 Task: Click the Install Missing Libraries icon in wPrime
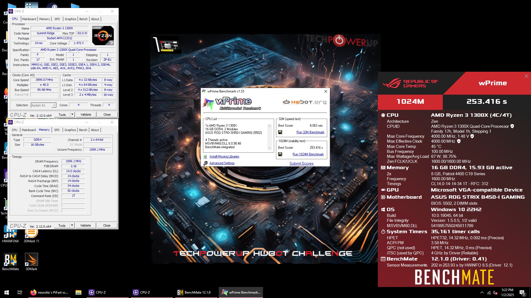pyautogui.click(x=205, y=156)
